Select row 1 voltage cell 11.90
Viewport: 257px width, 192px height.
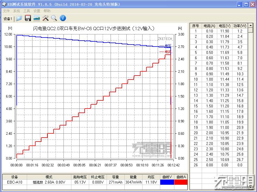coord(225,31)
